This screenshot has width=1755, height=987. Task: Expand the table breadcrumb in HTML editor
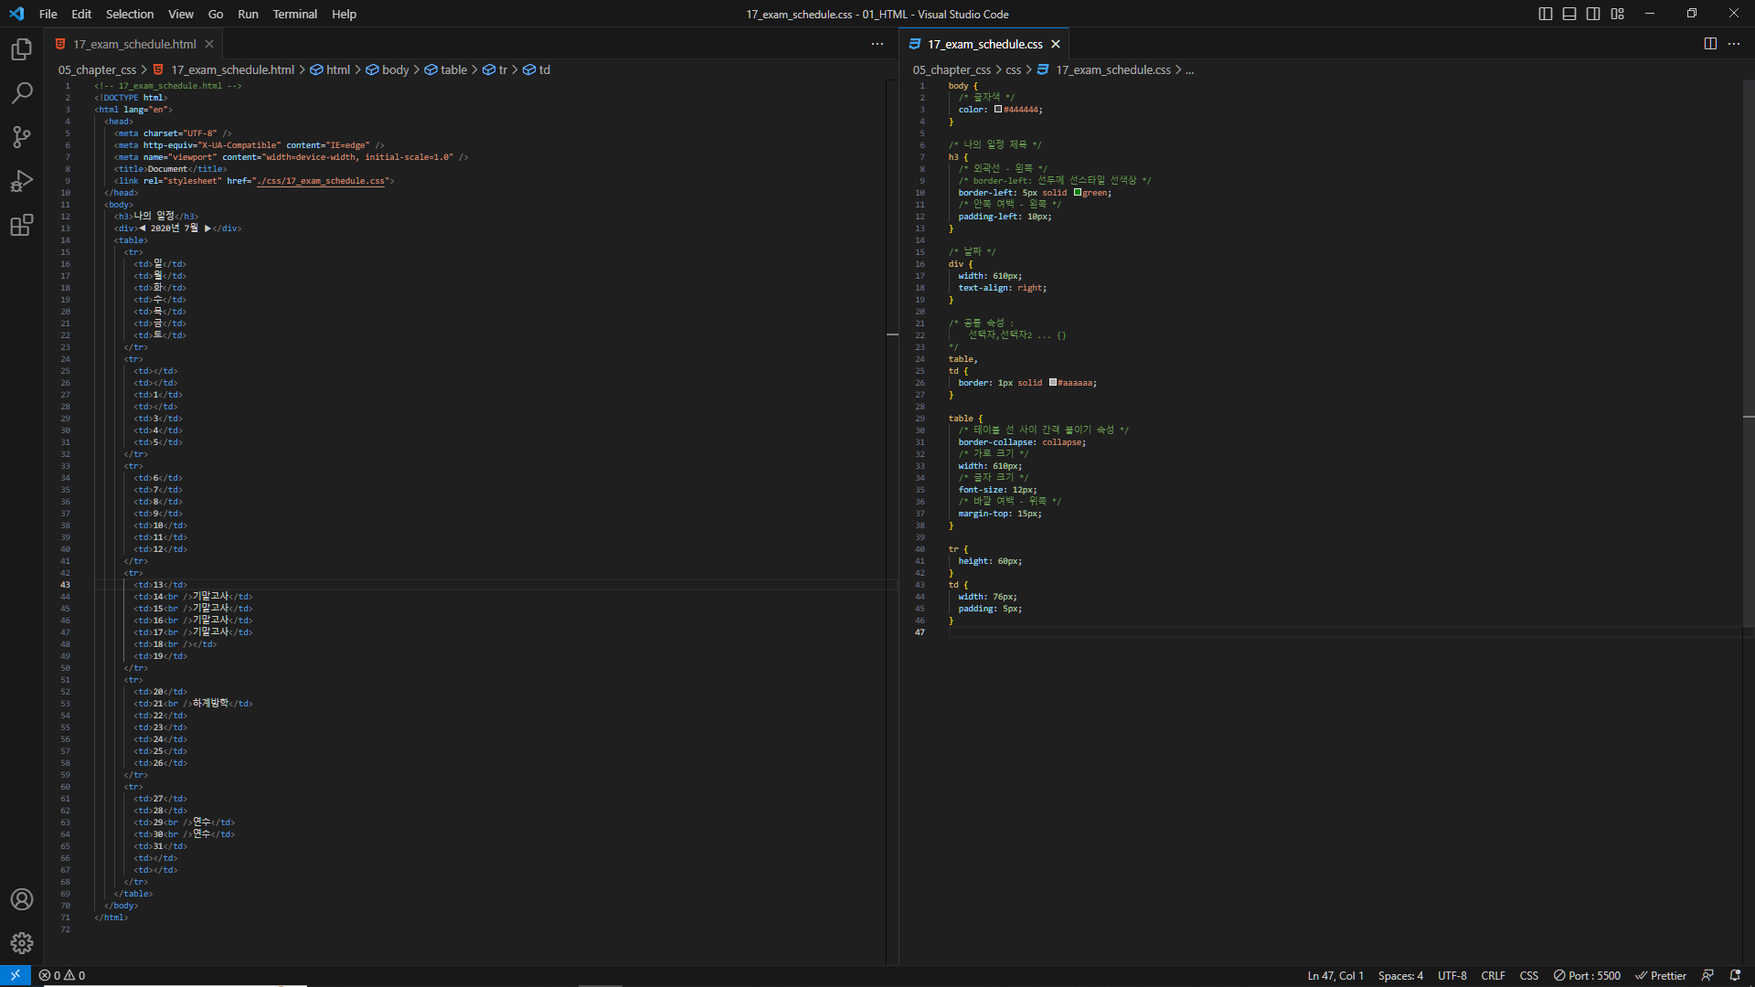pos(453,69)
